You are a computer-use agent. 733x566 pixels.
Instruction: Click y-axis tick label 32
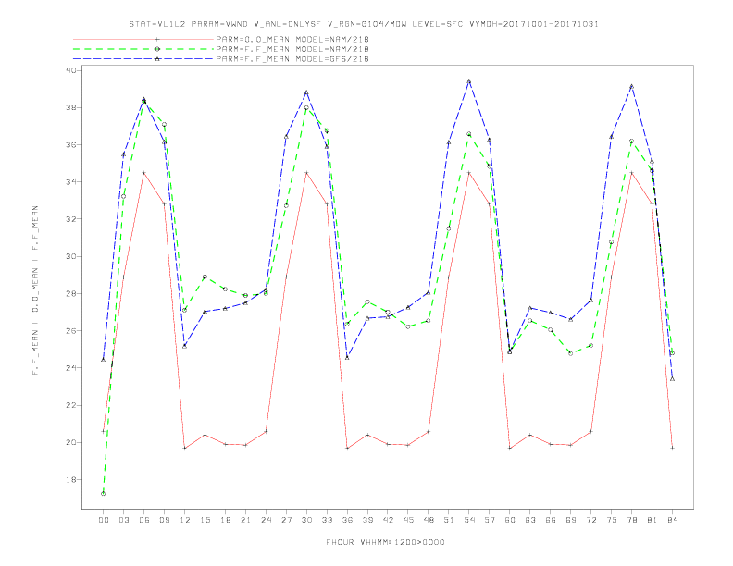[x=70, y=219]
